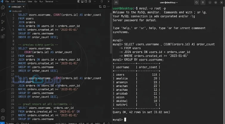
Task: Select the codex.sqln editor tab
Action: pyautogui.click(x=16, y=7)
